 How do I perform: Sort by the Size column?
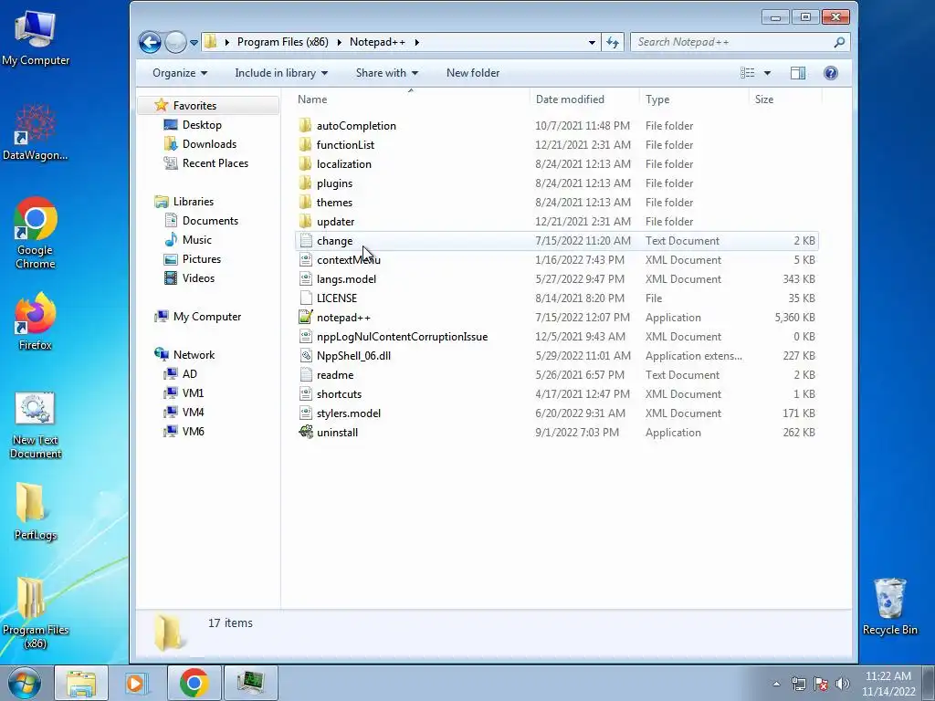[785, 99]
